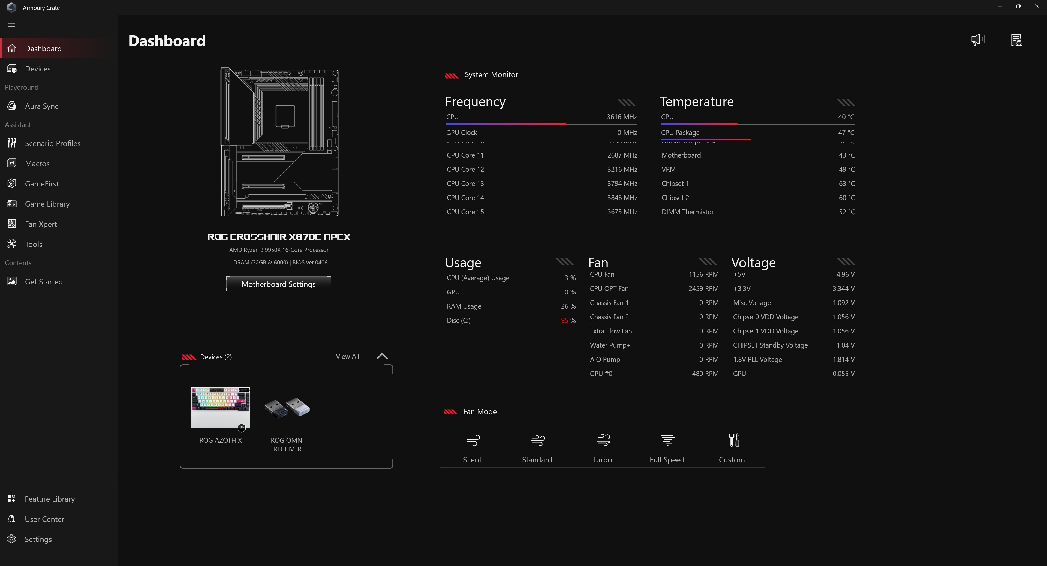Collapse the Devices panel chevron
This screenshot has height=566, width=1047.
[382, 356]
